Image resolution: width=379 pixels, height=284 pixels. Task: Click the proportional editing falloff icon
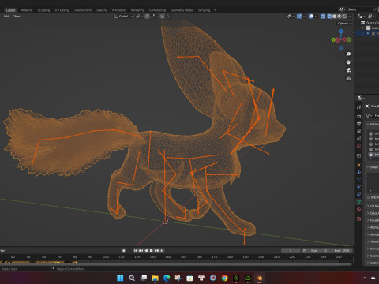(x=167, y=17)
